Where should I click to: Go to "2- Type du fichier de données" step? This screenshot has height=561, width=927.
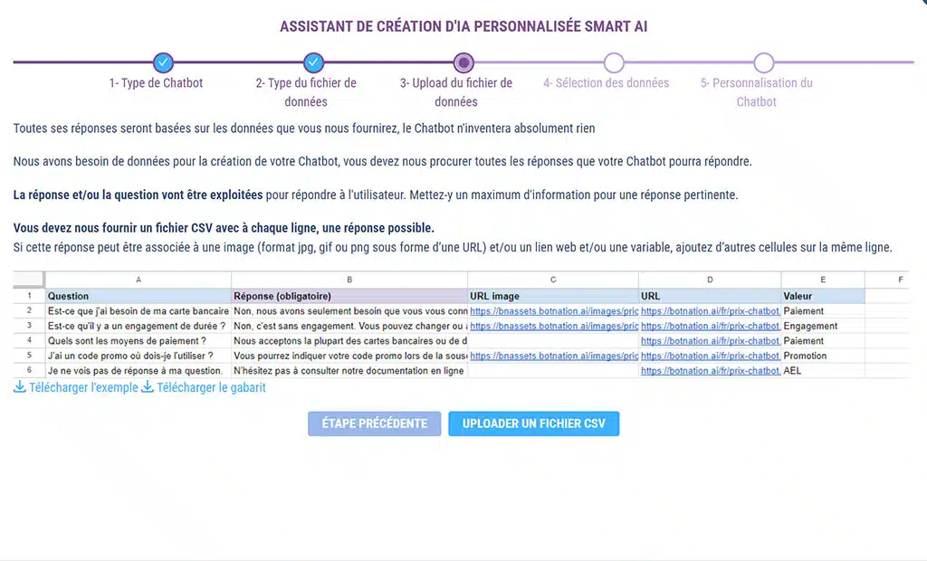point(306,92)
